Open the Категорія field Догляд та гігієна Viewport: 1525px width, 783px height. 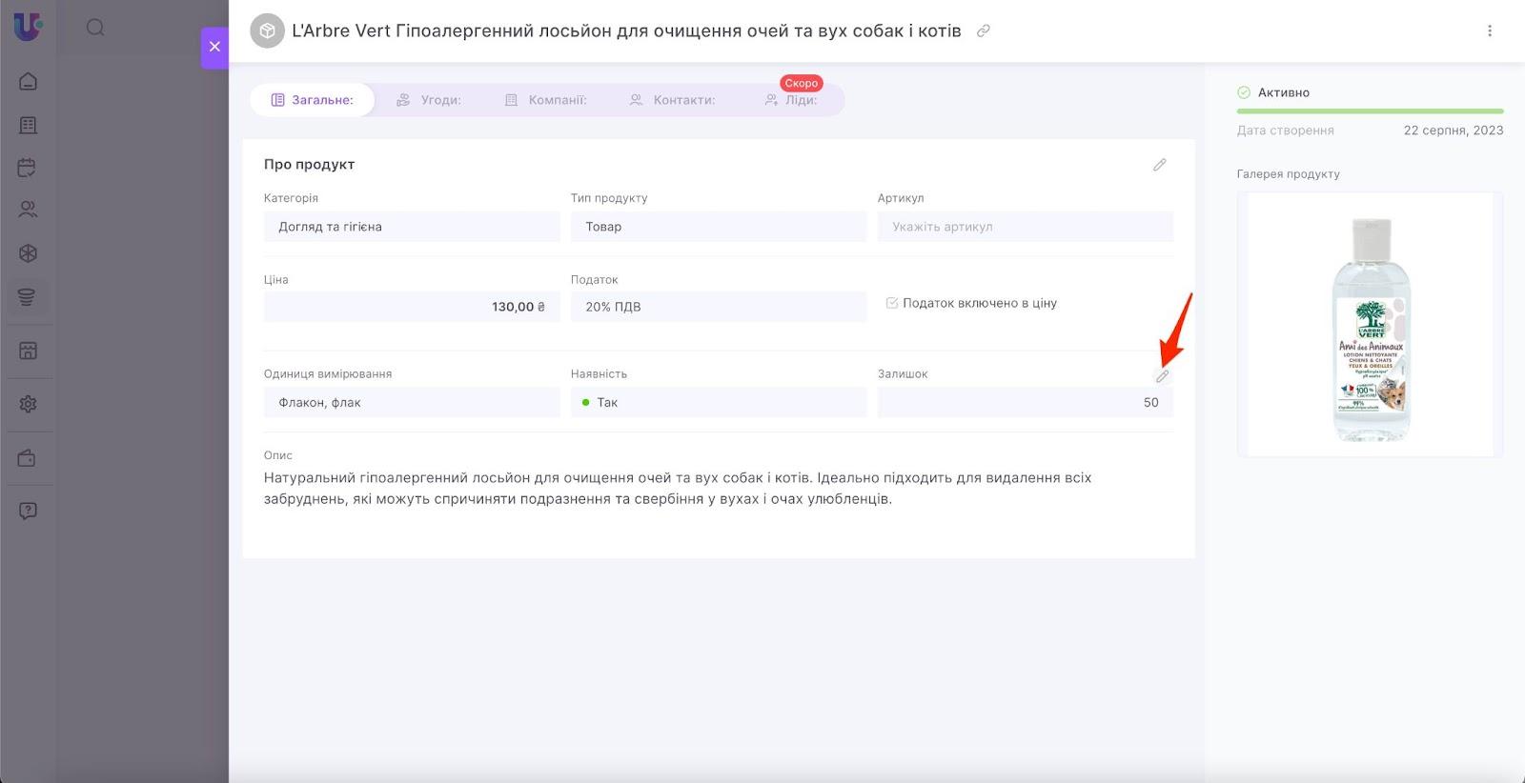(x=412, y=227)
